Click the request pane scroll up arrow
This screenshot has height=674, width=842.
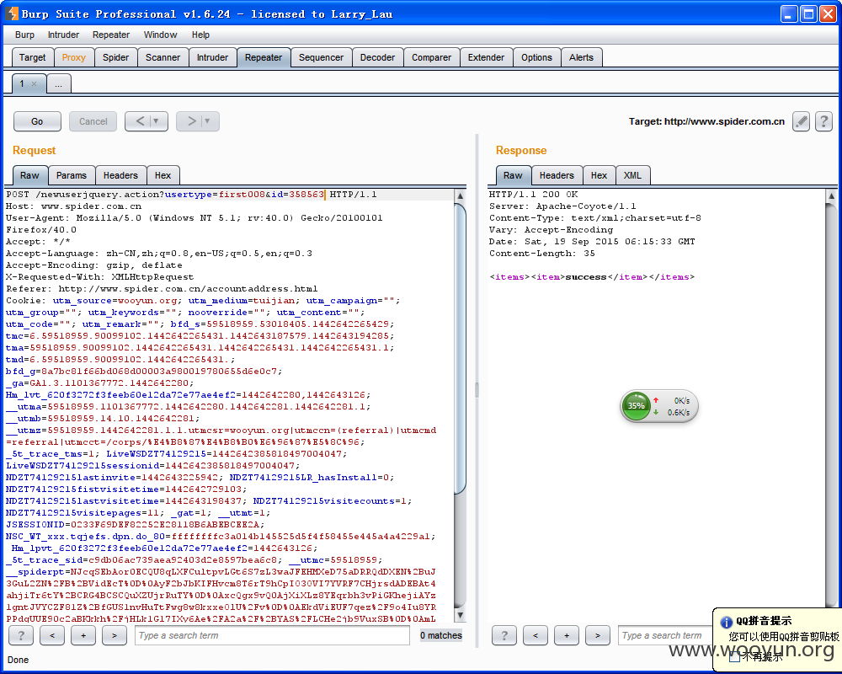[x=461, y=196]
